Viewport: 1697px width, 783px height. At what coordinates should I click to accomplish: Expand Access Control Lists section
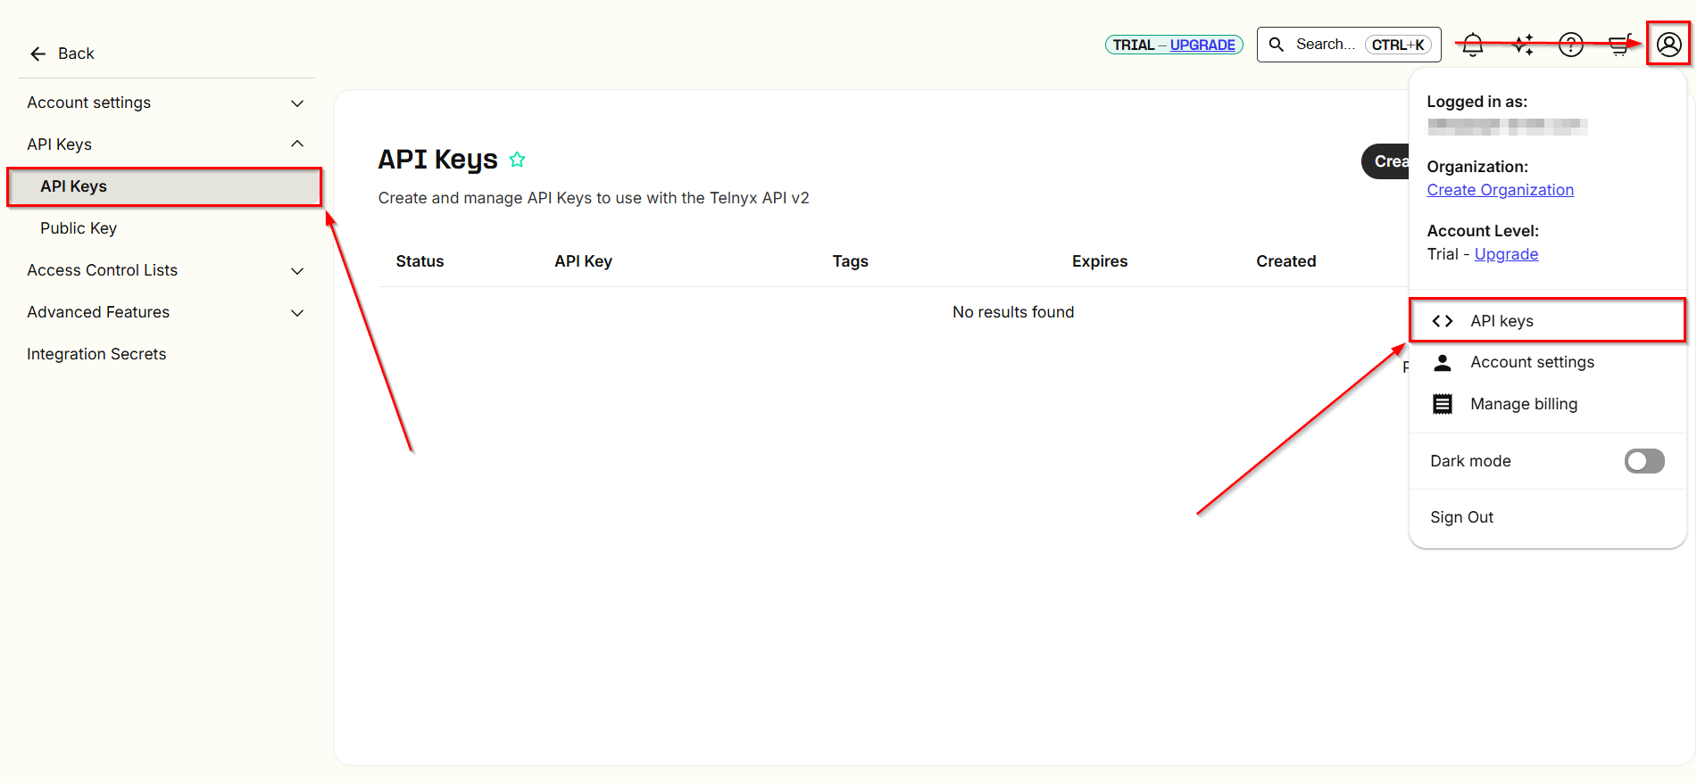[x=297, y=271]
